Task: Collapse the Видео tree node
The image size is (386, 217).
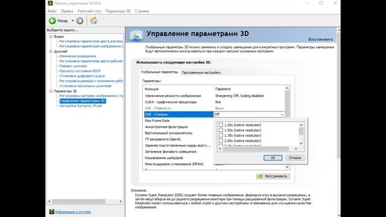Action: (x=51, y=37)
